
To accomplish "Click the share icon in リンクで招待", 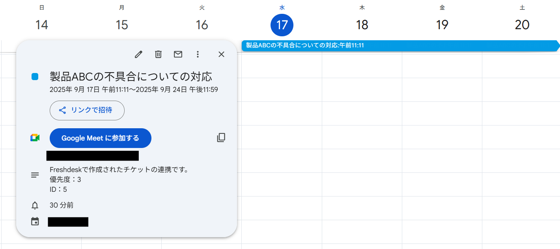I will coord(62,110).
